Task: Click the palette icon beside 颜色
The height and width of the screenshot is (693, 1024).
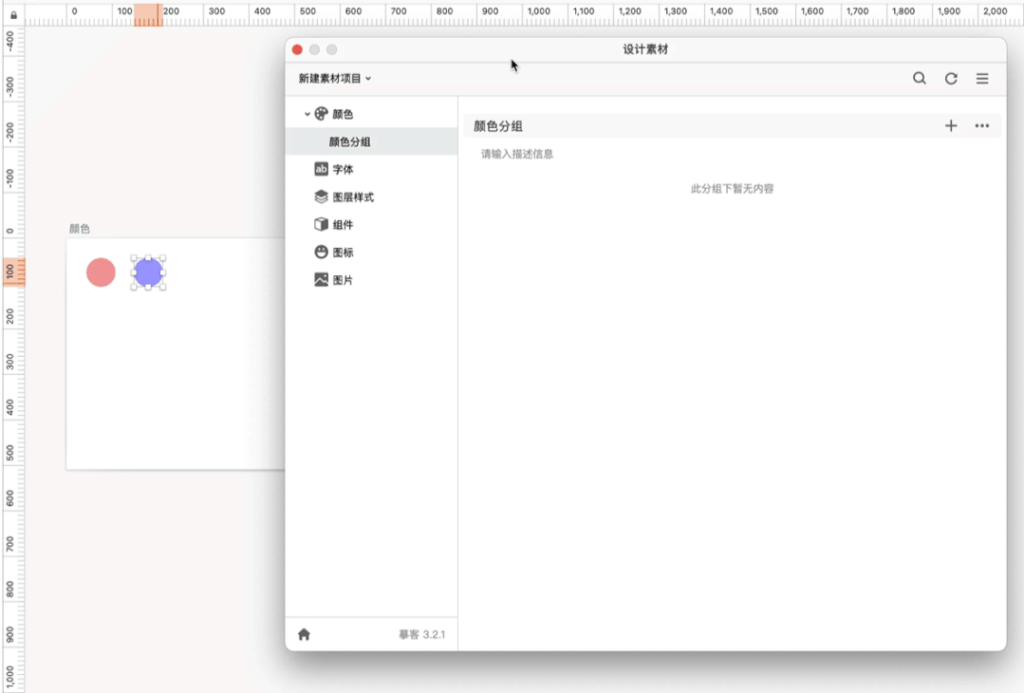Action: [x=321, y=114]
